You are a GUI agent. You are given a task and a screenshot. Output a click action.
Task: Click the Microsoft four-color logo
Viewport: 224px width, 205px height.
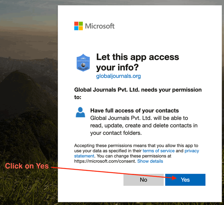78,26
